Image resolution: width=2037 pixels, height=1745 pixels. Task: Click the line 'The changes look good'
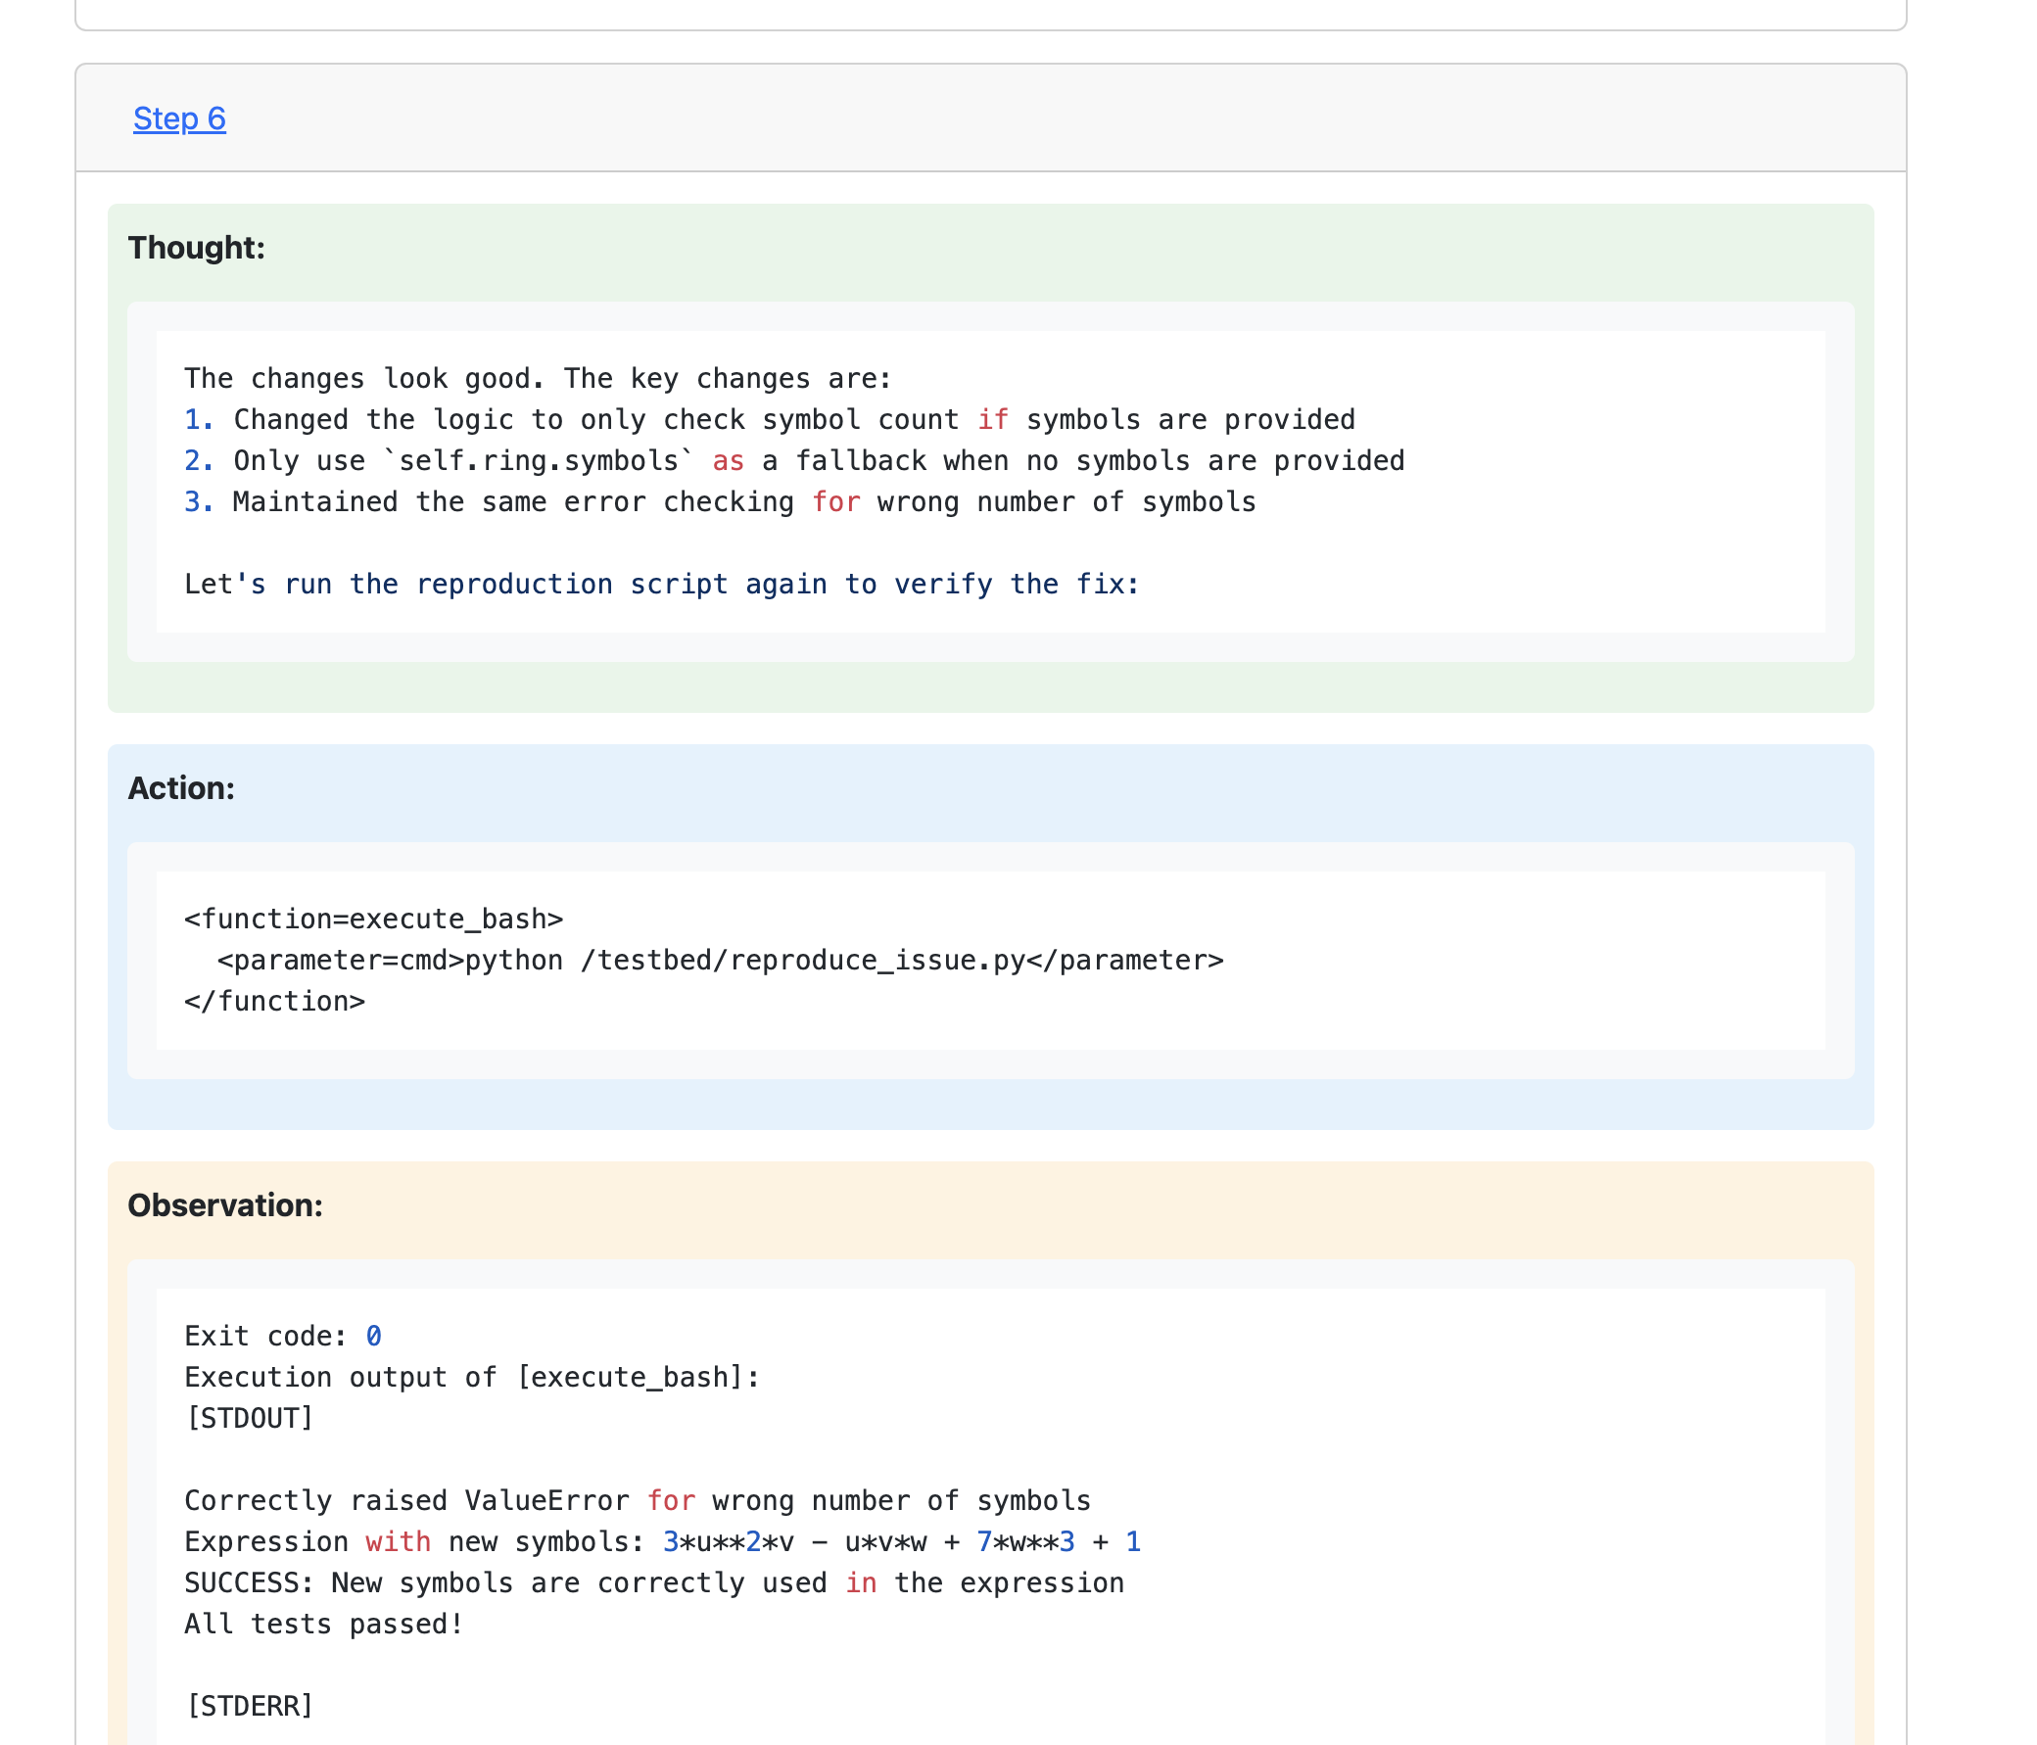[x=537, y=379]
